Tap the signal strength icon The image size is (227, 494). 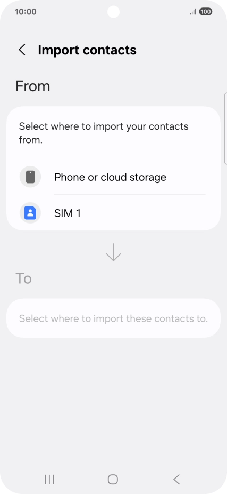(x=193, y=12)
